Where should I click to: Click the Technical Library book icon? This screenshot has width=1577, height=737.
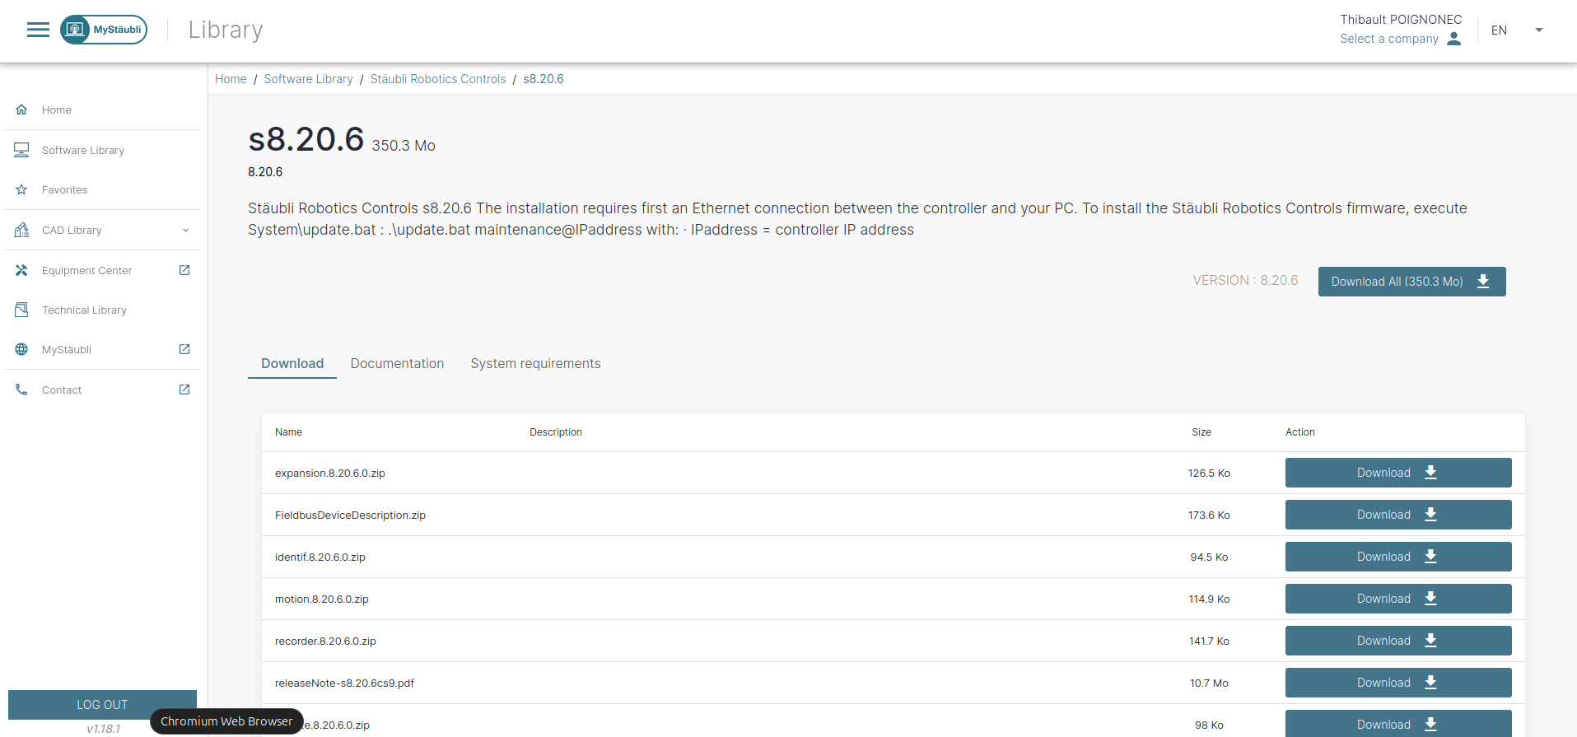click(21, 310)
